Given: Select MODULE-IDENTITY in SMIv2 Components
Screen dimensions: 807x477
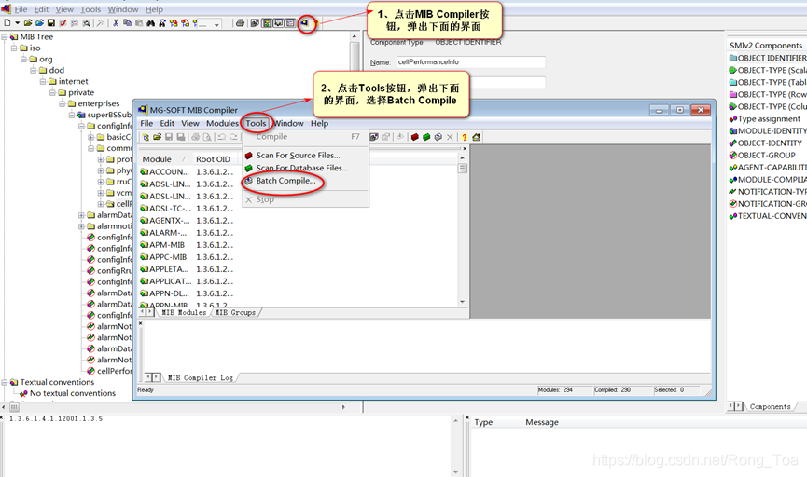Looking at the screenshot, I should [768, 131].
